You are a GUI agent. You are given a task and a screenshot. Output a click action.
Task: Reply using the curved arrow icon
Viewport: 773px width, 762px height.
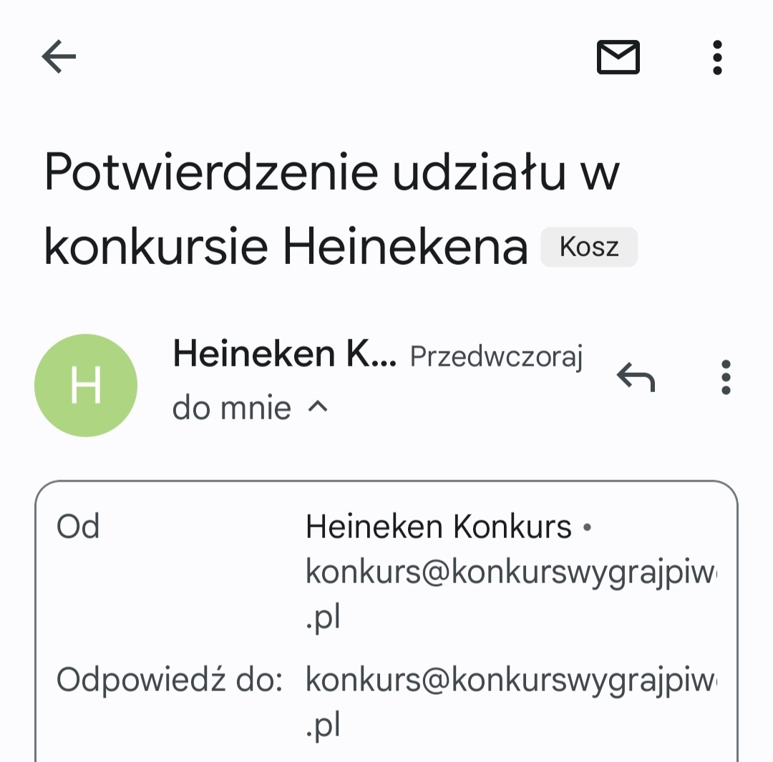(636, 377)
